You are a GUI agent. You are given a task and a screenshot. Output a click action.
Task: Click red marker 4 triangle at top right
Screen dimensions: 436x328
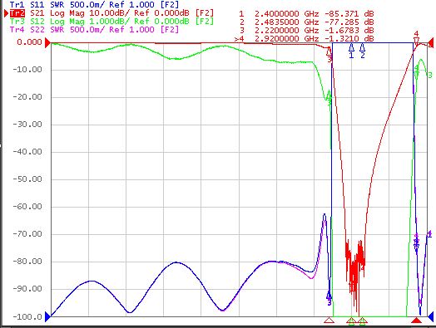(416, 42)
